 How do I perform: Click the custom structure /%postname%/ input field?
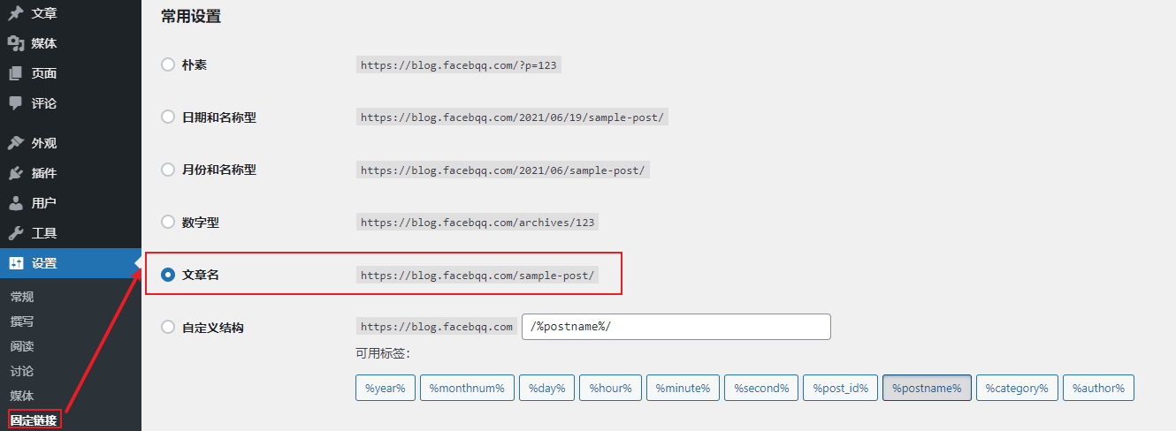click(676, 327)
